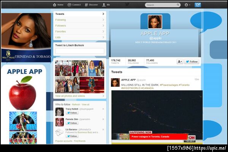Click the chevron beside Tweets

click(x=103, y=14)
